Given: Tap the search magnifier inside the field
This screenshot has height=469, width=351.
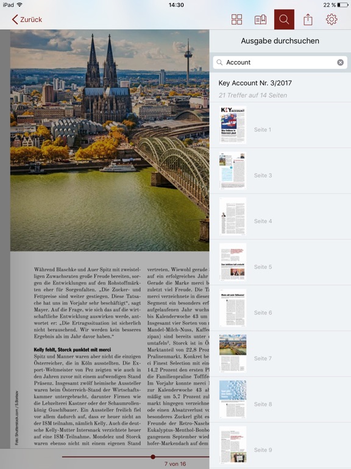Looking at the screenshot, I should [219, 62].
